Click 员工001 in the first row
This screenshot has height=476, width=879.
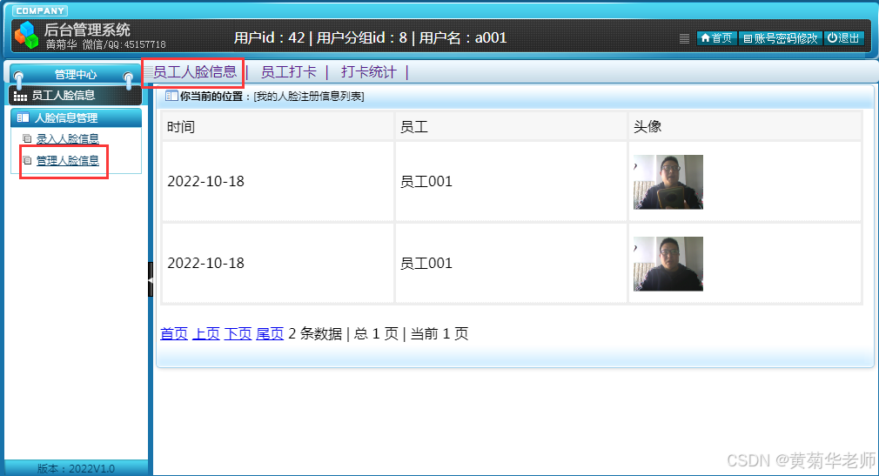click(426, 181)
